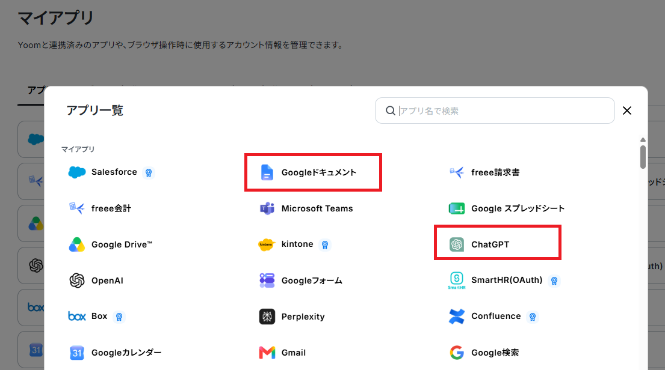Select the freee請求書 bird icon

457,172
